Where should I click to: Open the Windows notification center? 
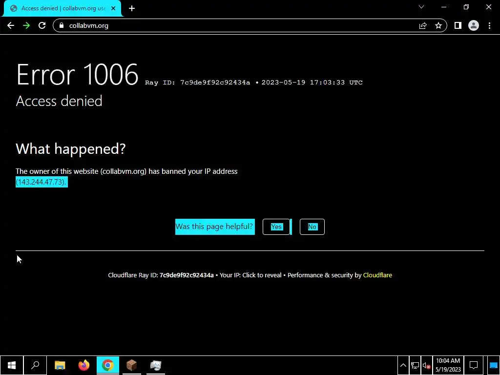coord(474,365)
